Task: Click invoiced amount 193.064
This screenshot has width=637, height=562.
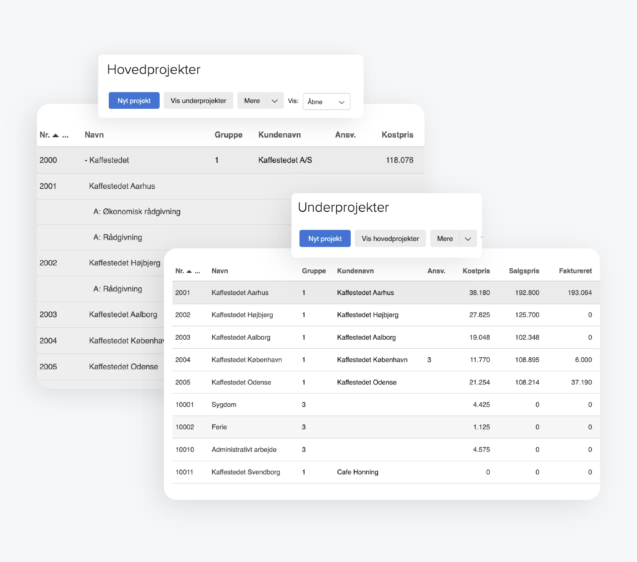Action: click(580, 293)
